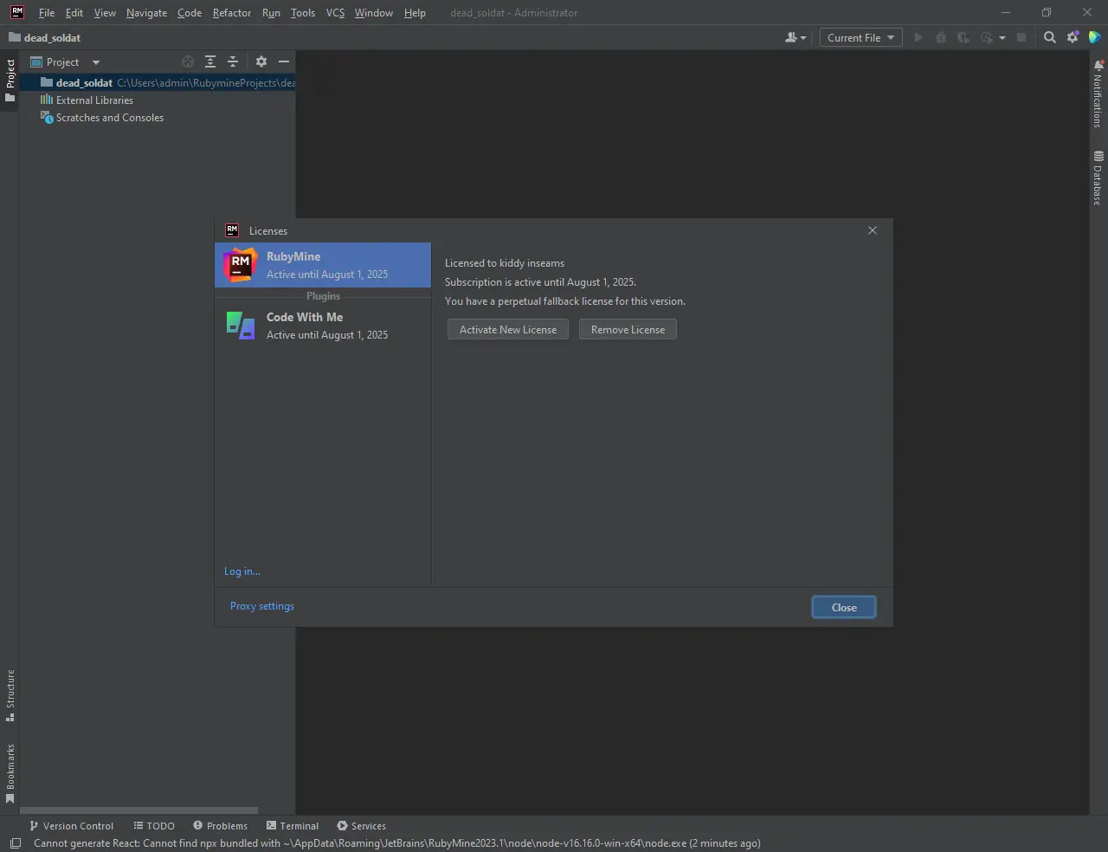Open the Services tool window
This screenshot has height=852, width=1108.
tap(361, 825)
